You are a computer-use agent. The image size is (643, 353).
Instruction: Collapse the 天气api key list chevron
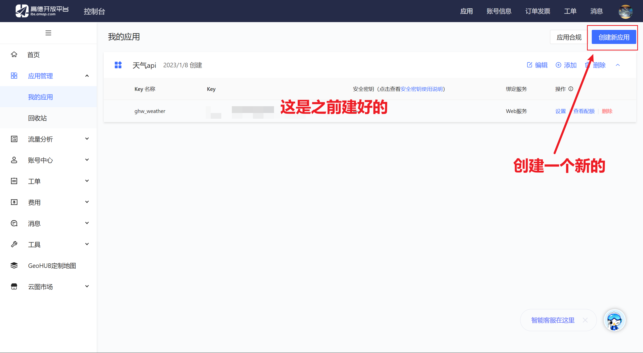coord(618,65)
